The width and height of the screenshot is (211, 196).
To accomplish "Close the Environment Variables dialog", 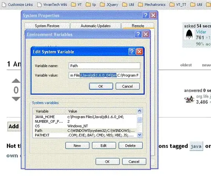I will pyautogui.click(x=146, y=34).
